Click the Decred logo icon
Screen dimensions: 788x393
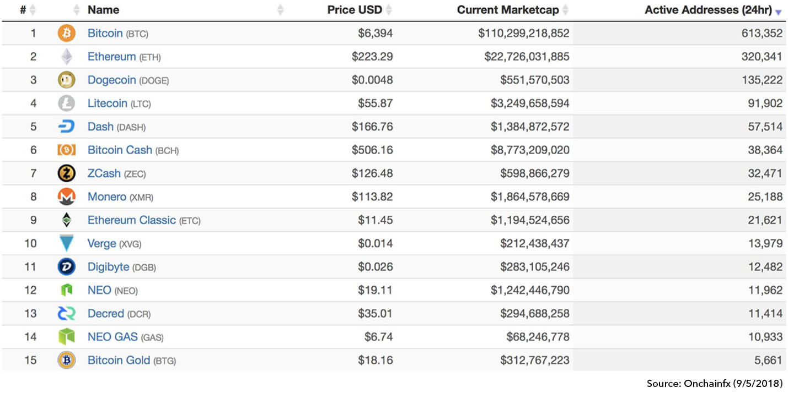pos(66,314)
